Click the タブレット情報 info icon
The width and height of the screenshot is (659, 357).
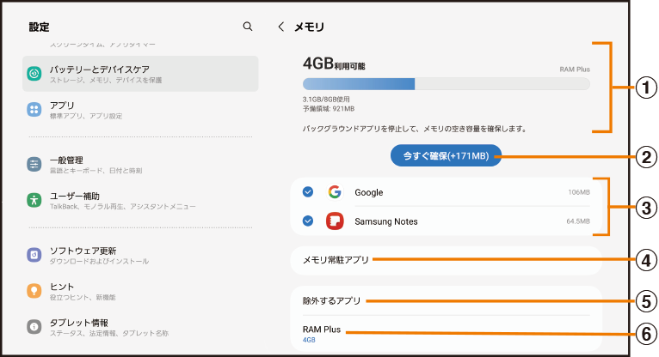34,327
